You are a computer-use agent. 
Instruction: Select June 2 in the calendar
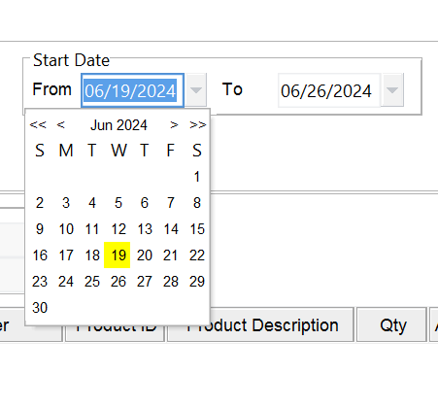tap(40, 203)
